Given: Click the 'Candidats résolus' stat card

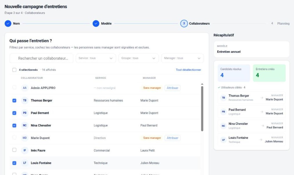Looking at the screenshot, I should [234, 73].
